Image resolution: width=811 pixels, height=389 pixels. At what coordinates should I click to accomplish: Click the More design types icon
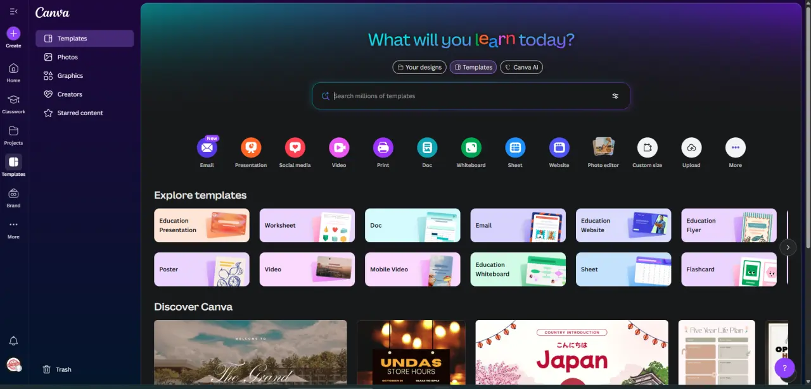pyautogui.click(x=736, y=148)
